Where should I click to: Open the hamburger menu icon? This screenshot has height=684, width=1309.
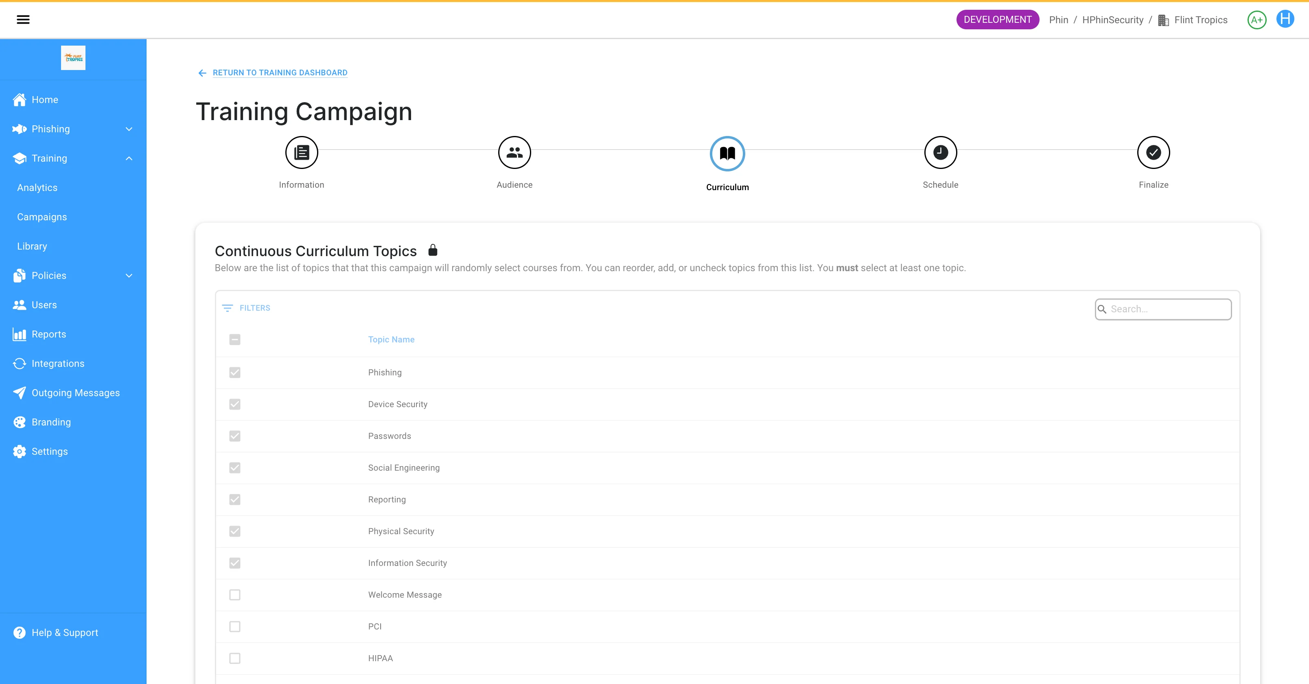coord(23,20)
